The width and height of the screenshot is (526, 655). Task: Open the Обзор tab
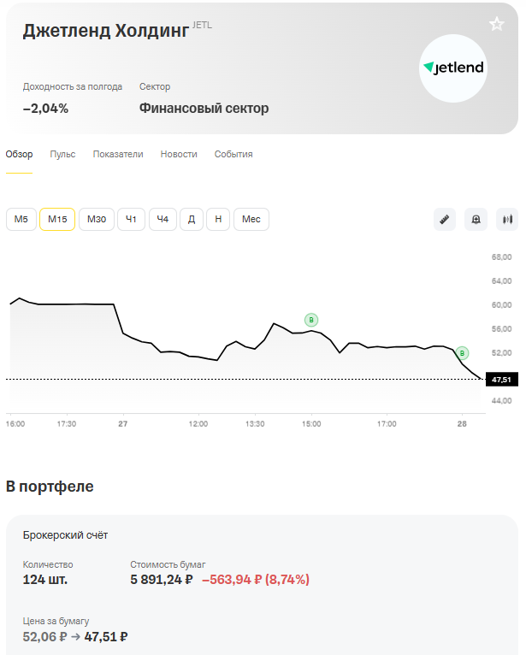19,154
